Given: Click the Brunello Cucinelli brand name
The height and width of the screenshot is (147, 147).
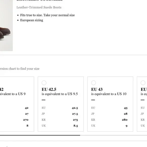Looking at the screenshot, I should point(39,0).
